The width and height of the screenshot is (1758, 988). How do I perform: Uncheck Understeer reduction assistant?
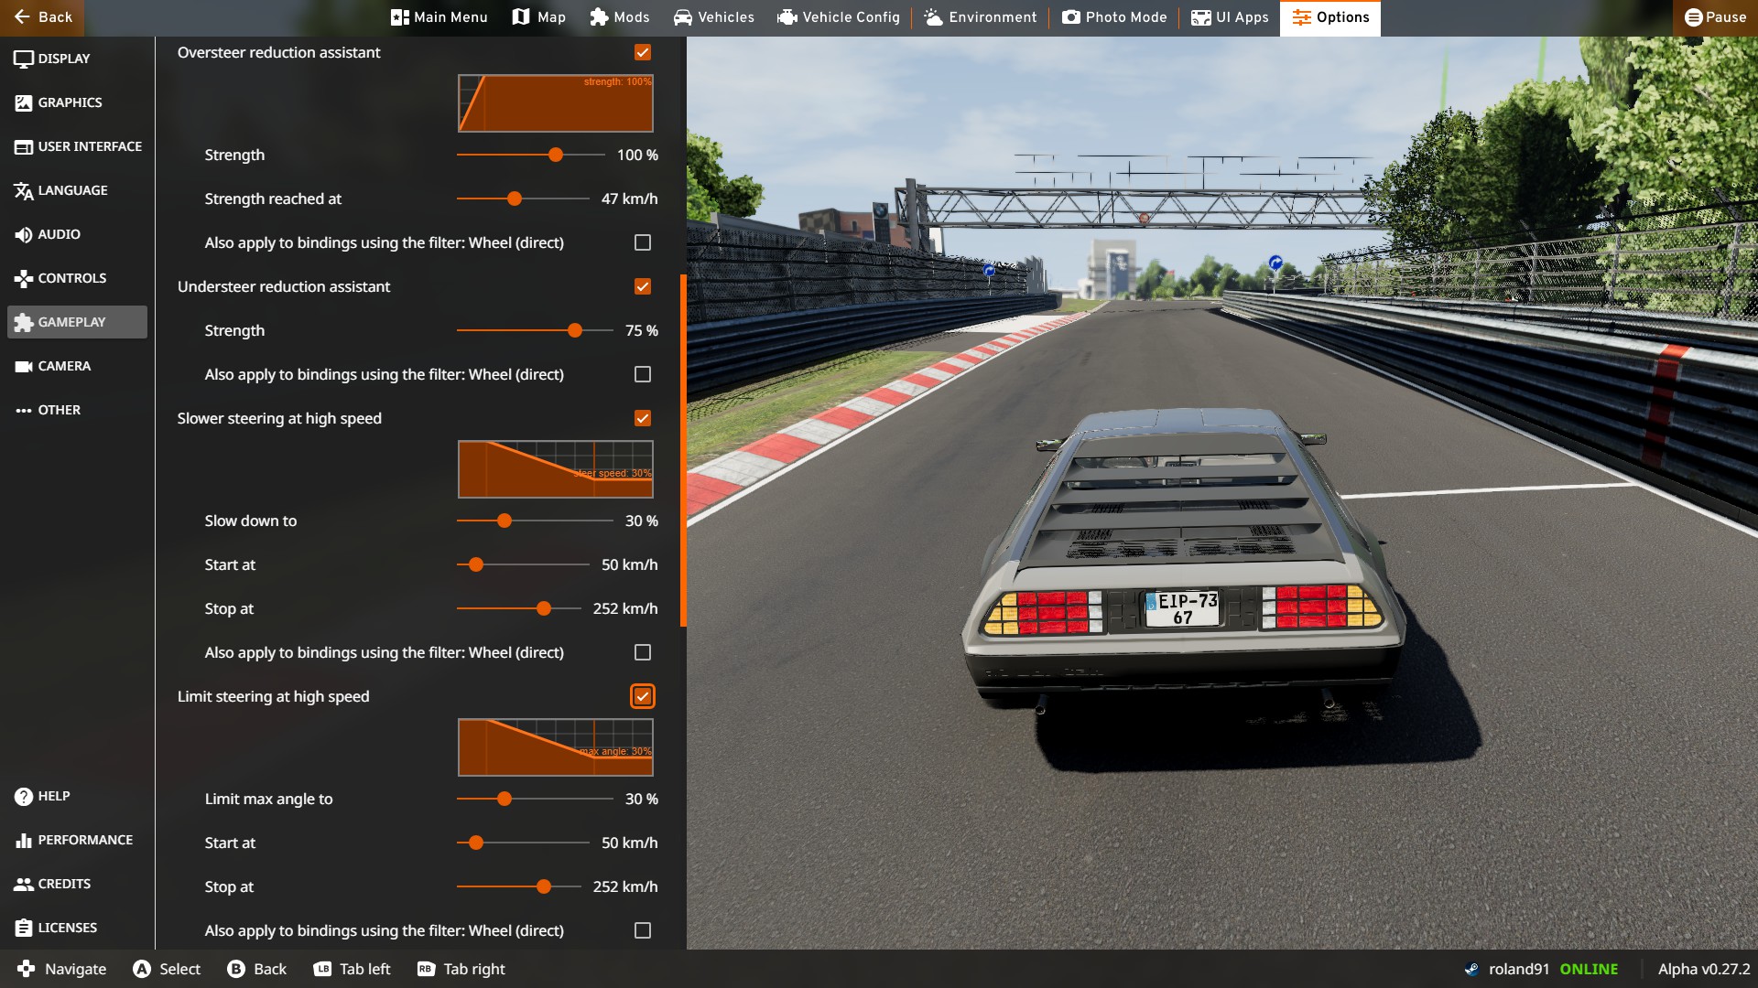pyautogui.click(x=643, y=287)
